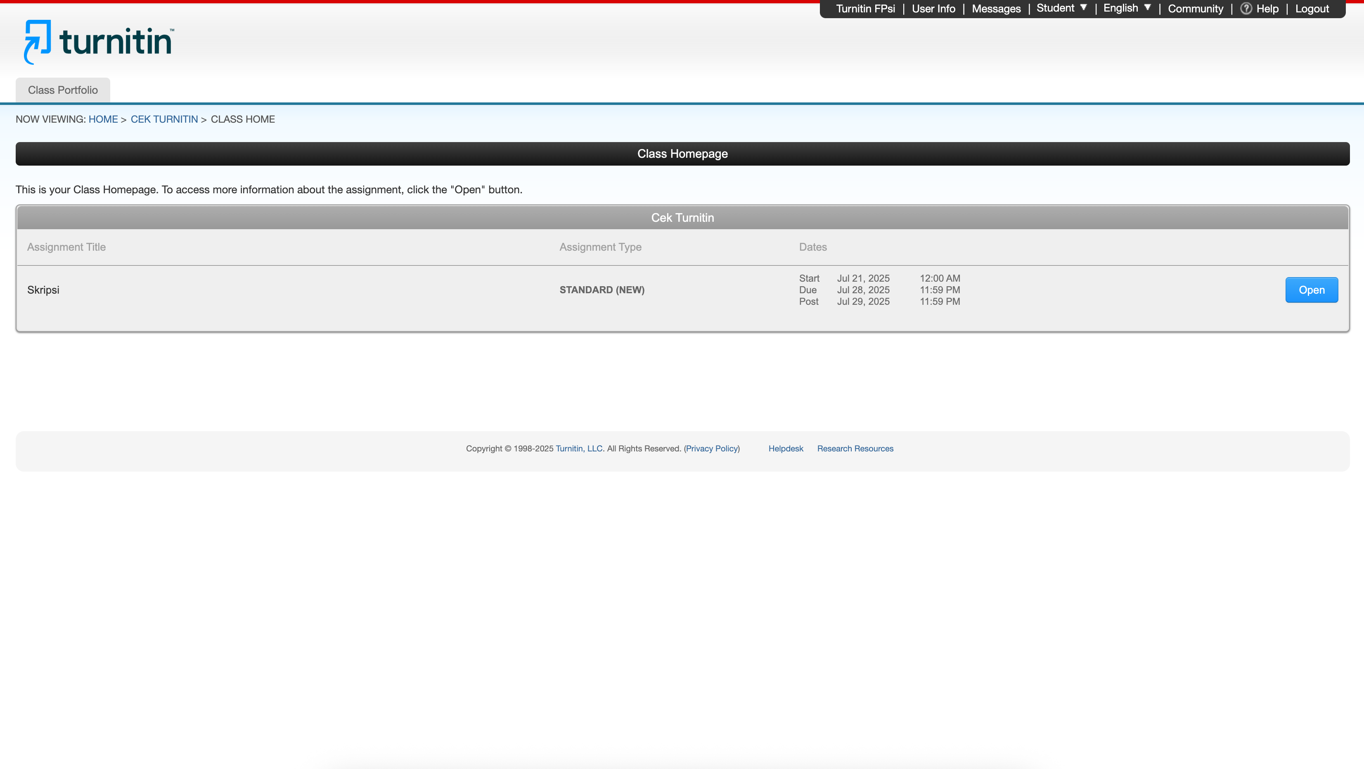Open Research Resources footer link
The width and height of the screenshot is (1364, 769).
point(855,449)
